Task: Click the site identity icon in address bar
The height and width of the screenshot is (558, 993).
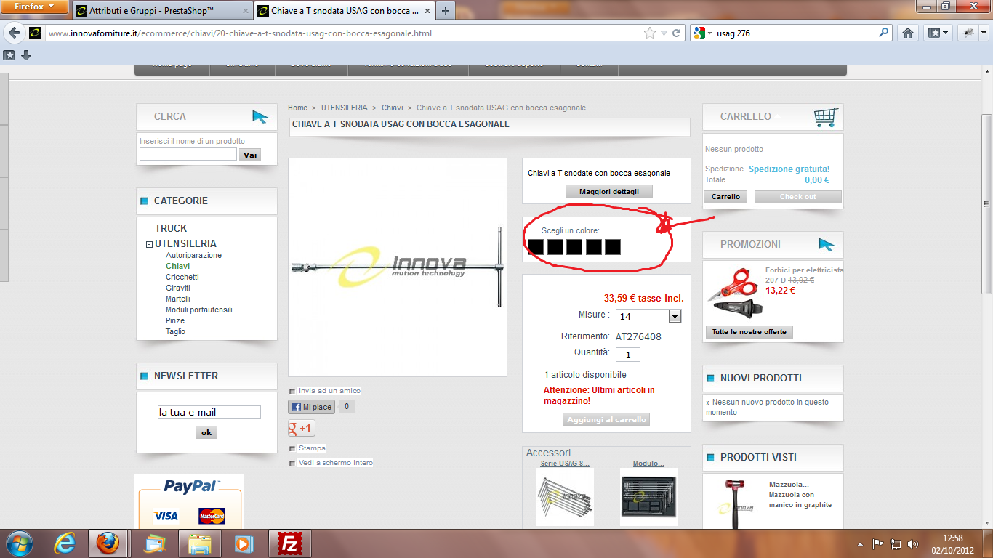Action: [35, 33]
